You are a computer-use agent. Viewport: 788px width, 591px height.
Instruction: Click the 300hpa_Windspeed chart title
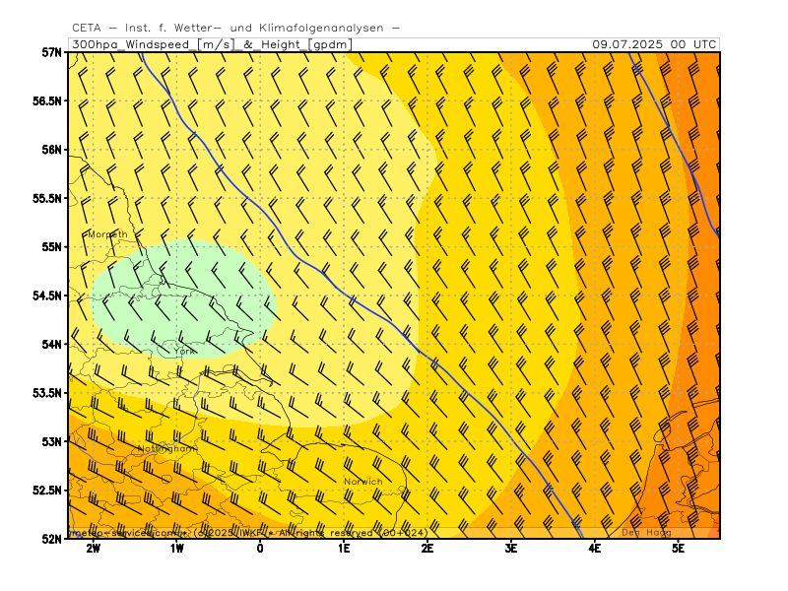coord(212,44)
